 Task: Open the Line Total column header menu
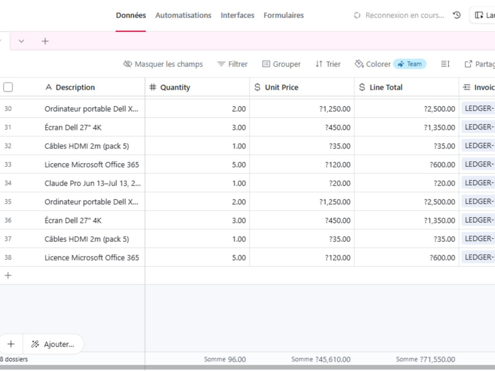point(406,87)
